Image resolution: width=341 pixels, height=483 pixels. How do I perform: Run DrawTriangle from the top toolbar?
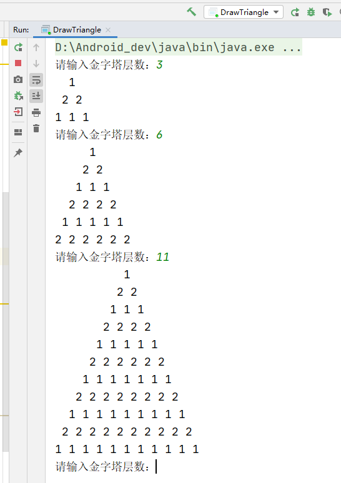[295, 12]
